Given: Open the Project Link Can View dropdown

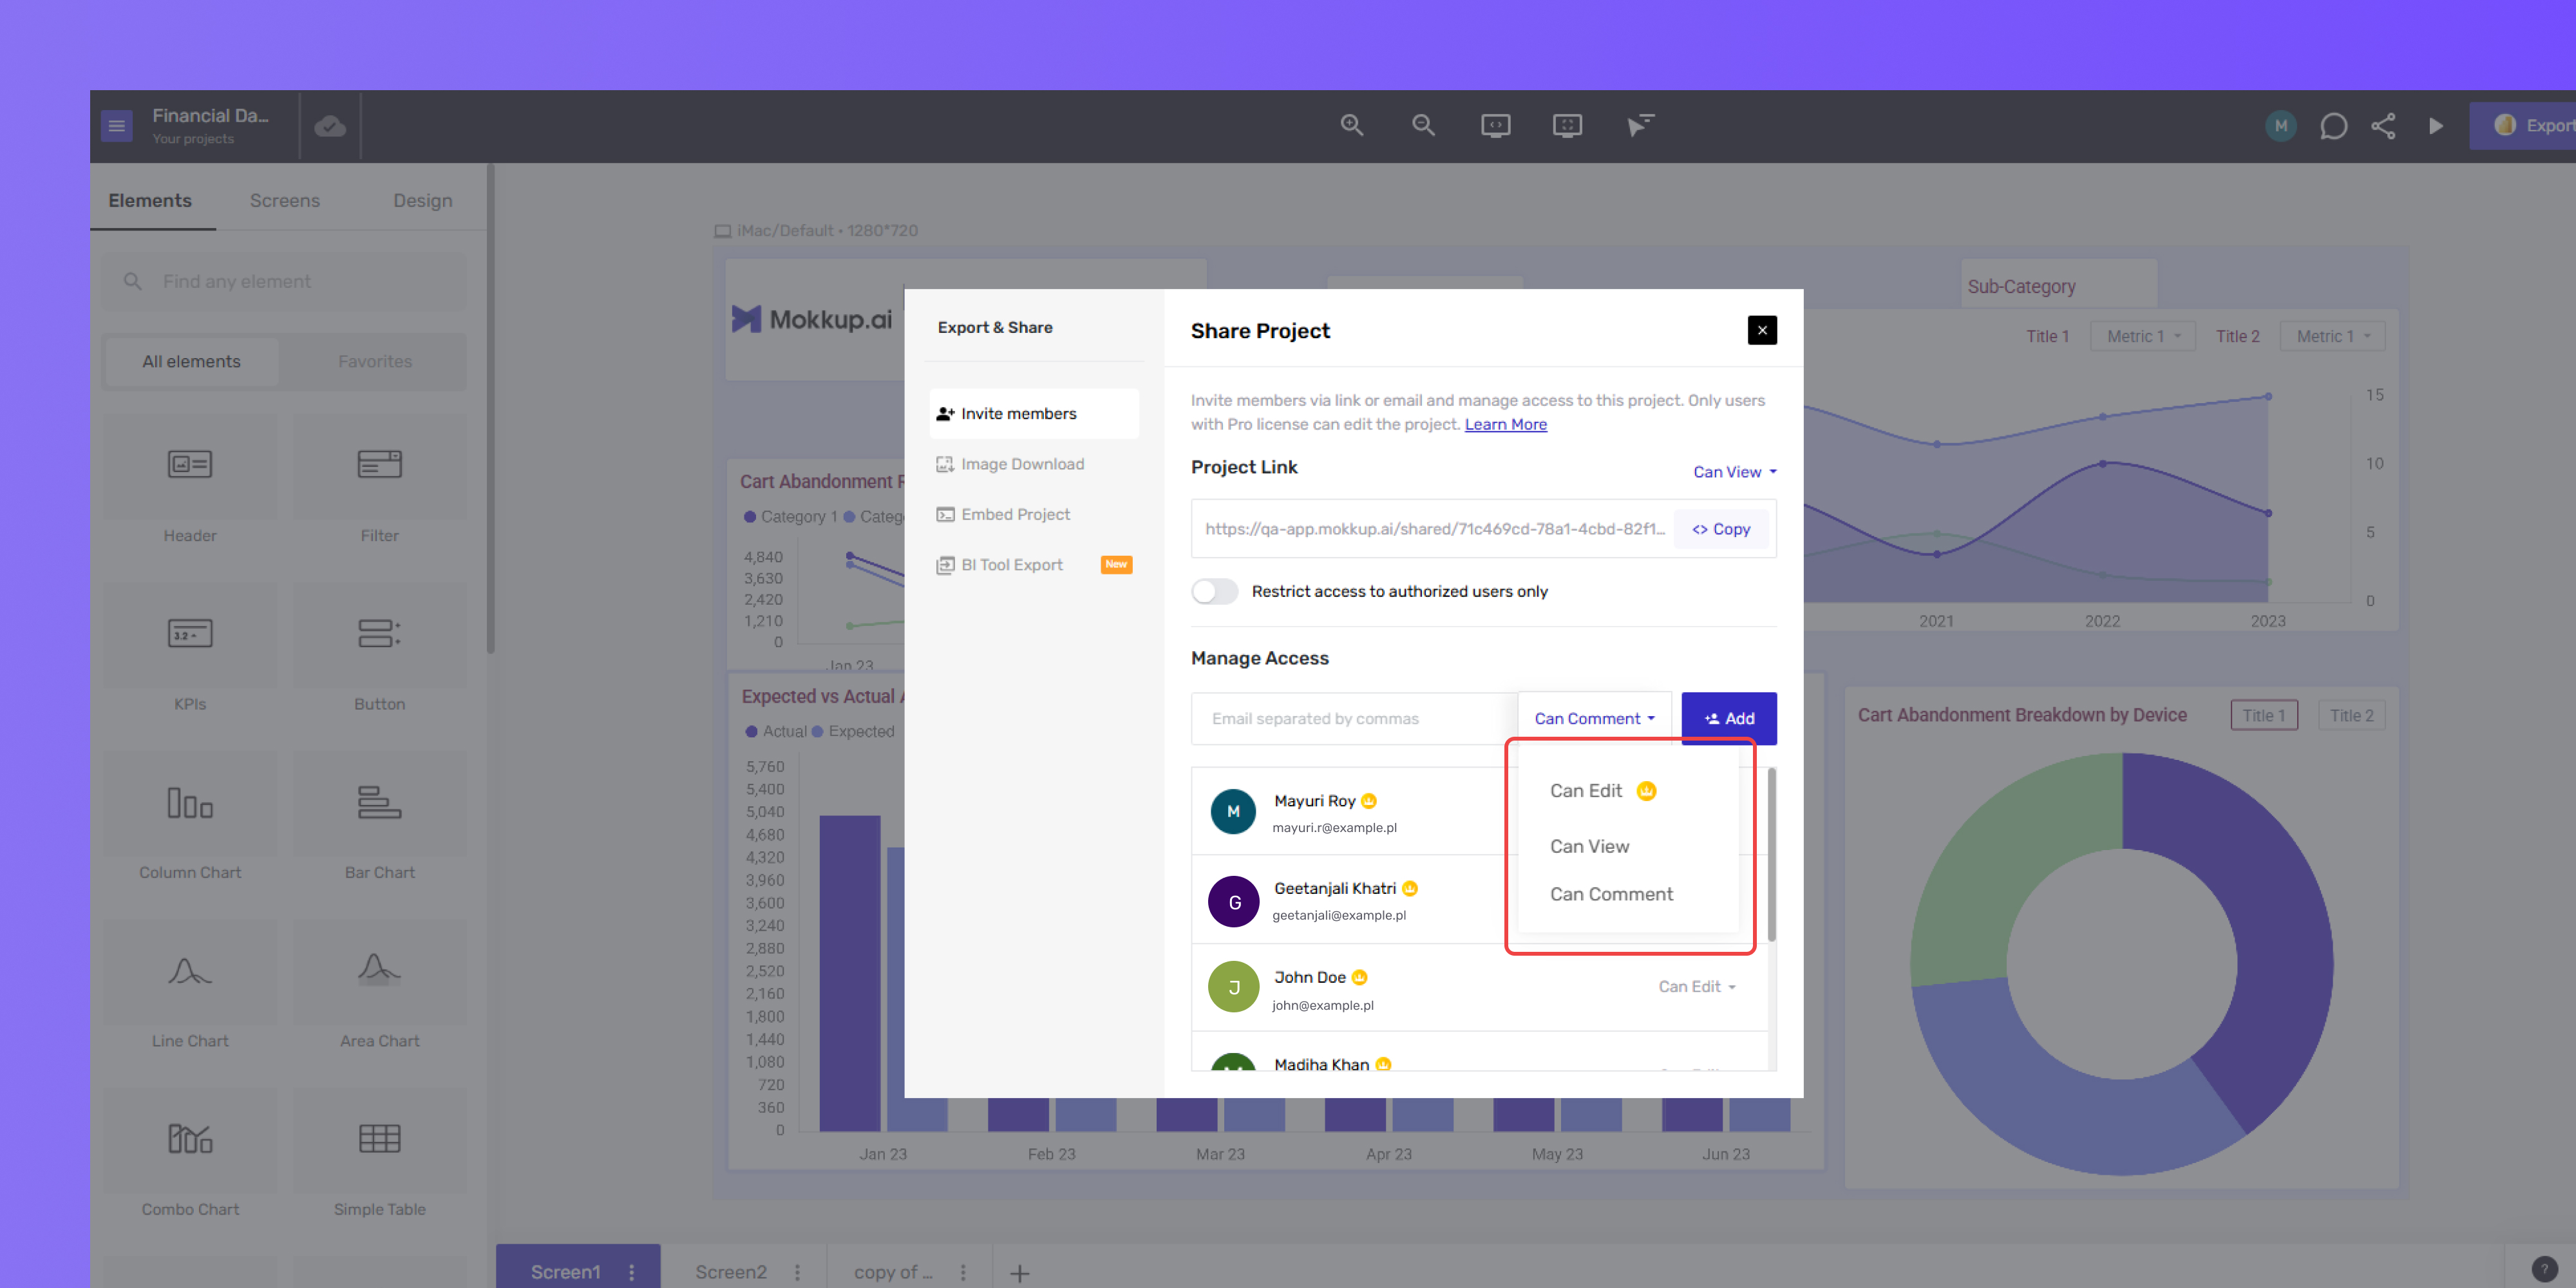Looking at the screenshot, I should tap(1735, 472).
